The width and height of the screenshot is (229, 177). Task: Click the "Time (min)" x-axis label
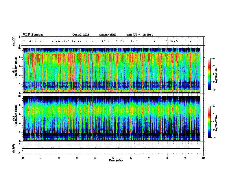click(x=116, y=161)
